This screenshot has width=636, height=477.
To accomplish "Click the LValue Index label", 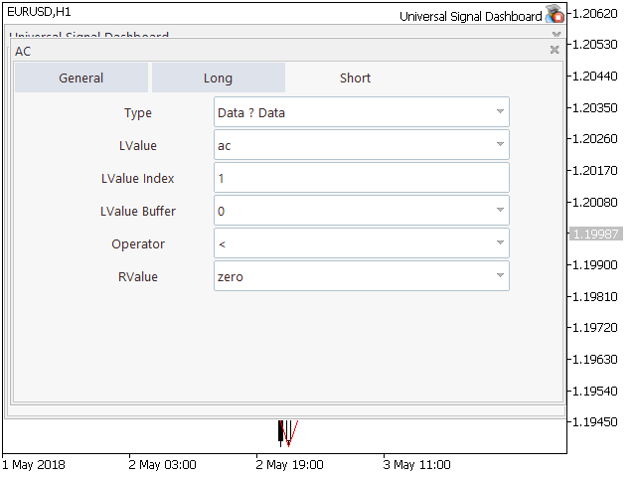I will (138, 179).
